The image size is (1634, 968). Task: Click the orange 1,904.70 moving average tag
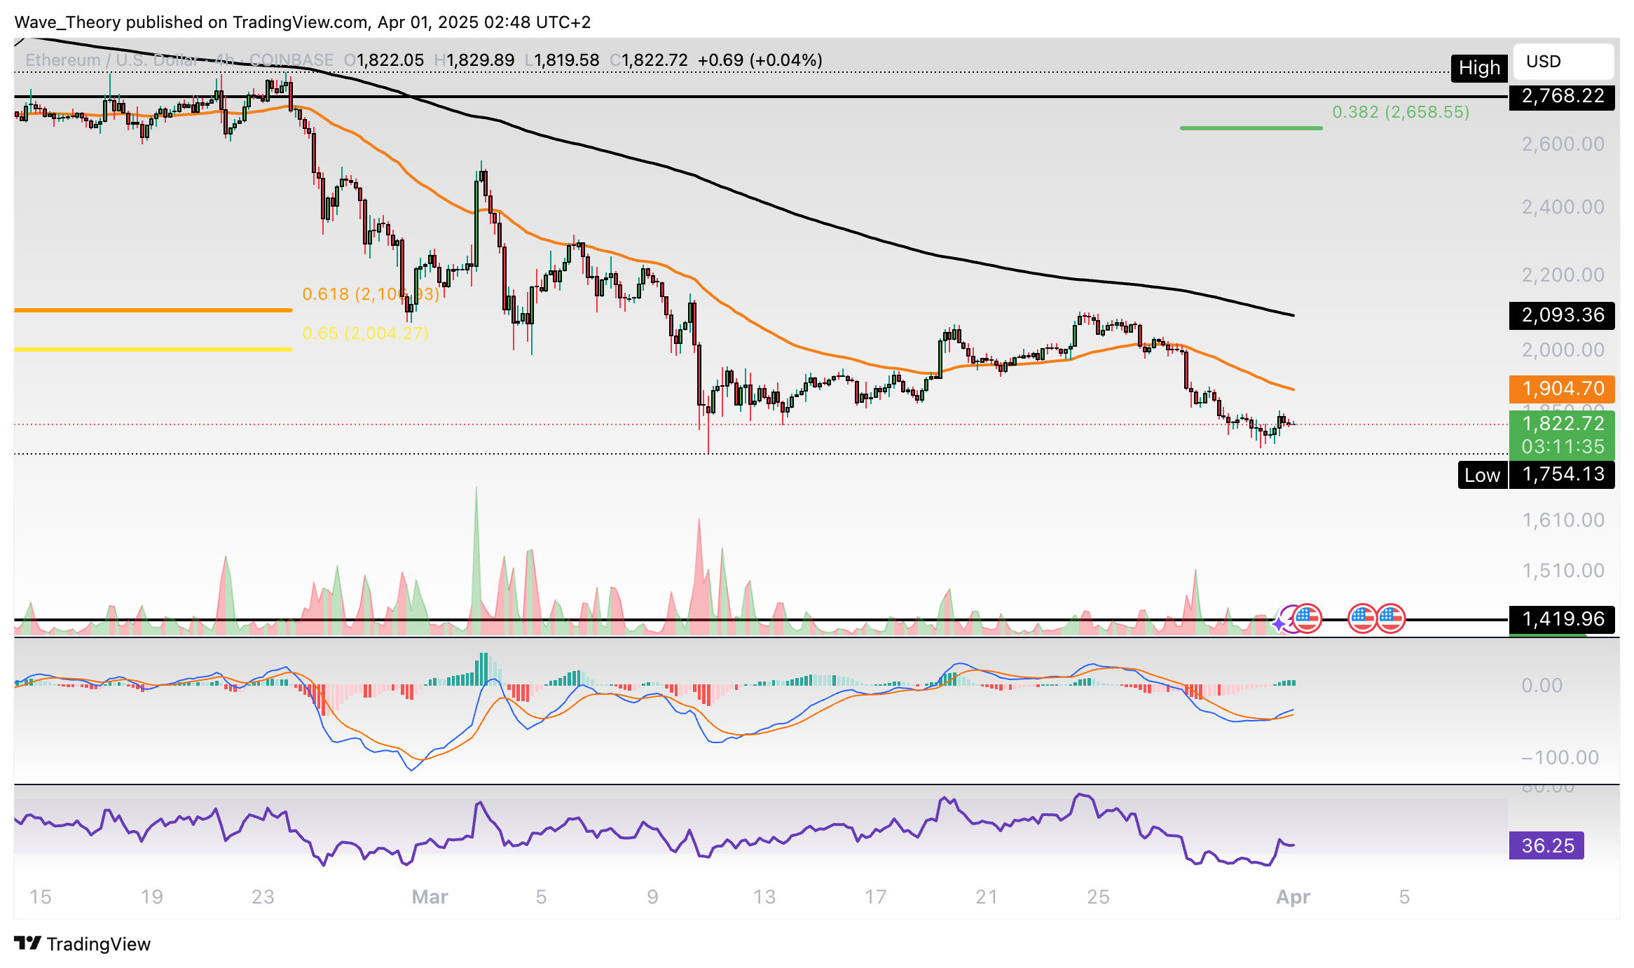[x=1562, y=388]
